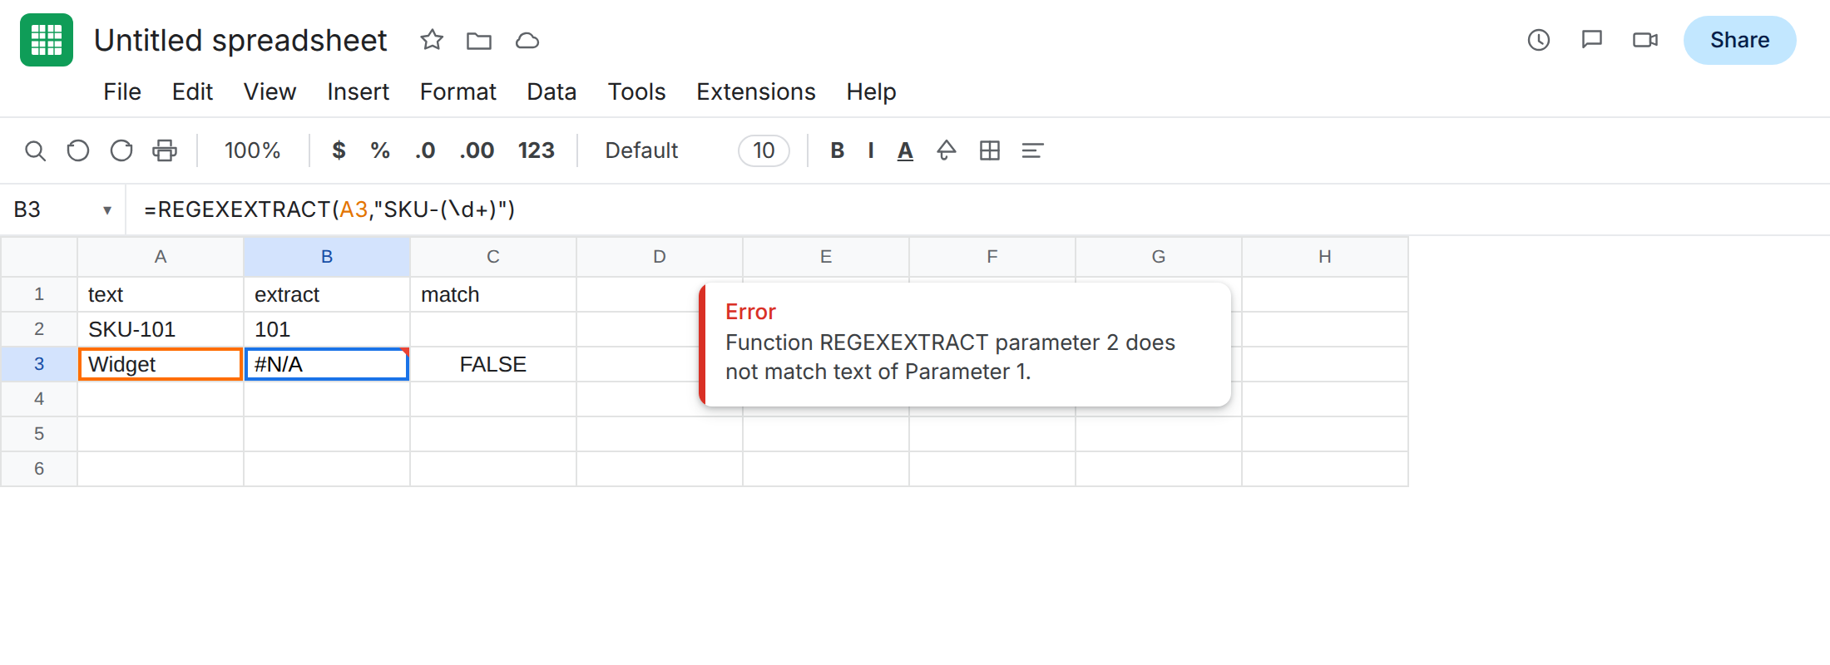The image size is (1830, 665).
Task: Start a video call icon
Action: (1645, 40)
